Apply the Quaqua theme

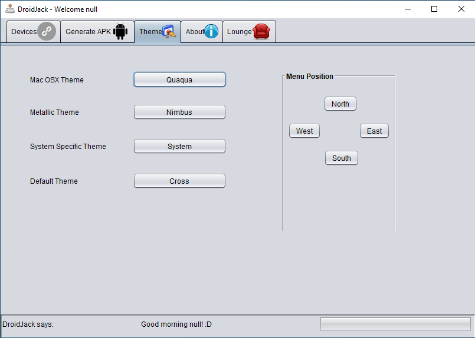tap(179, 79)
